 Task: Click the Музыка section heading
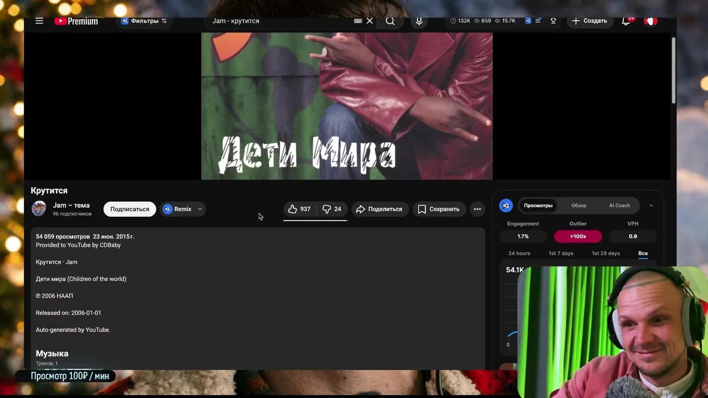click(x=52, y=353)
